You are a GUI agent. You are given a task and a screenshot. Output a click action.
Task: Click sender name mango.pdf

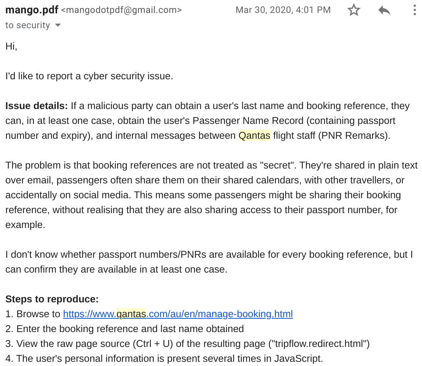tap(32, 10)
